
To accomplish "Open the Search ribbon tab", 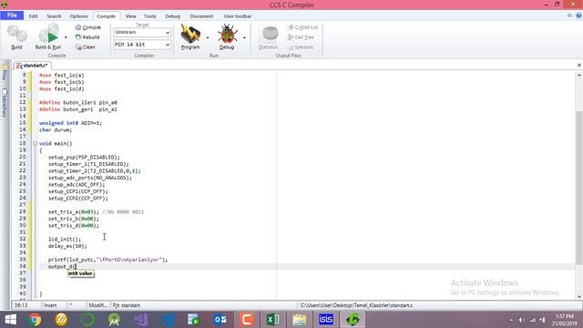I will [x=54, y=16].
